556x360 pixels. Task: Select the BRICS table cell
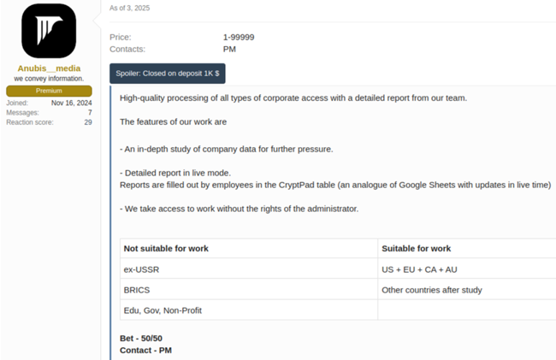(x=137, y=290)
